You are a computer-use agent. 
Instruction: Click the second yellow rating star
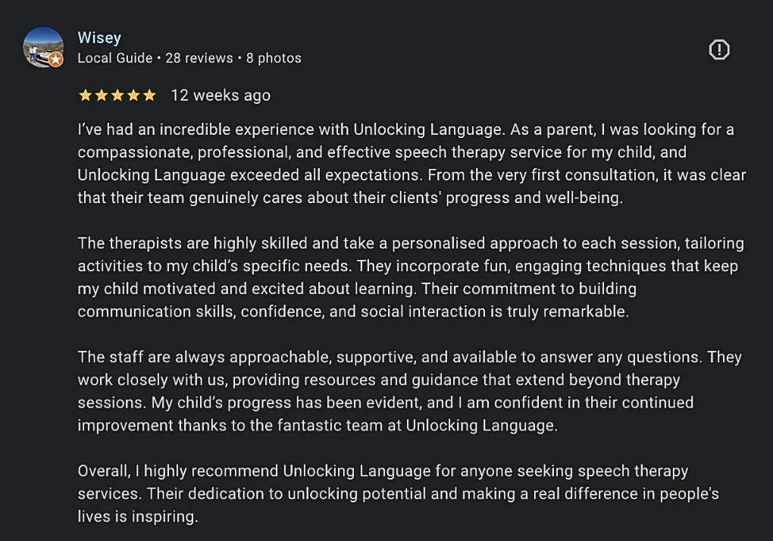[101, 95]
